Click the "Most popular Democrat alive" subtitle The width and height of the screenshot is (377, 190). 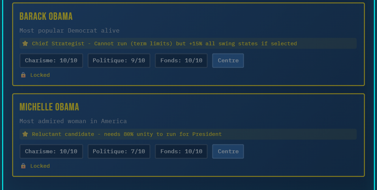click(69, 30)
